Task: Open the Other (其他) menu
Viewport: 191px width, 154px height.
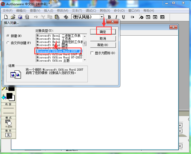Action: (x=105, y=11)
